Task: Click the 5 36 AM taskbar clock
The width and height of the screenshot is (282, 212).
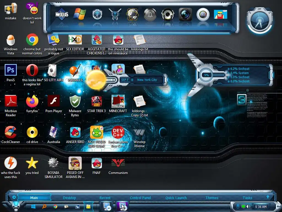Action: pyautogui.click(x=261, y=207)
